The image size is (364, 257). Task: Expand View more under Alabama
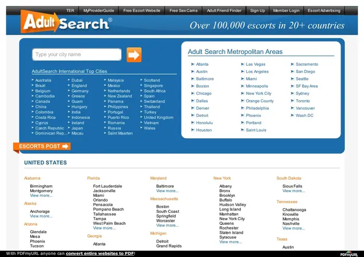41,195
